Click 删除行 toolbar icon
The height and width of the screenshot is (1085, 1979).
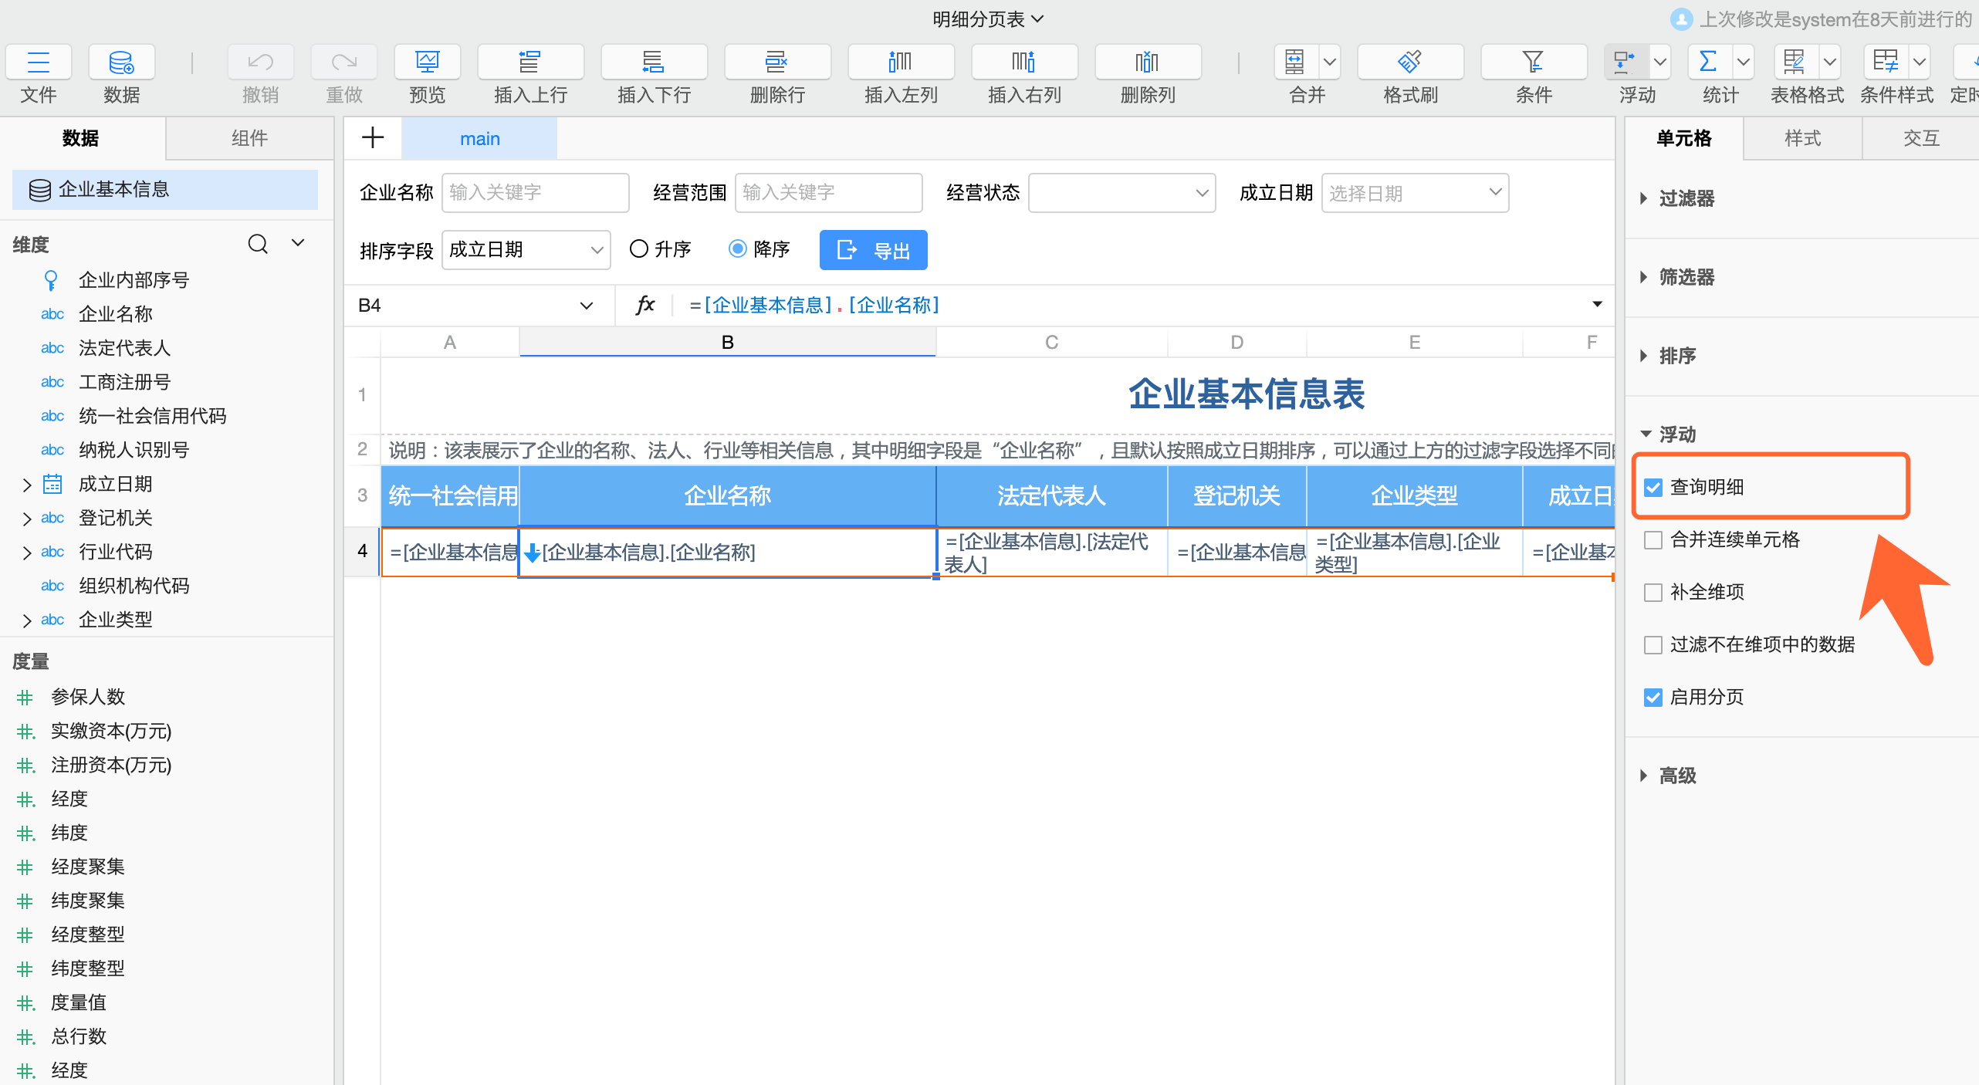coord(777,62)
